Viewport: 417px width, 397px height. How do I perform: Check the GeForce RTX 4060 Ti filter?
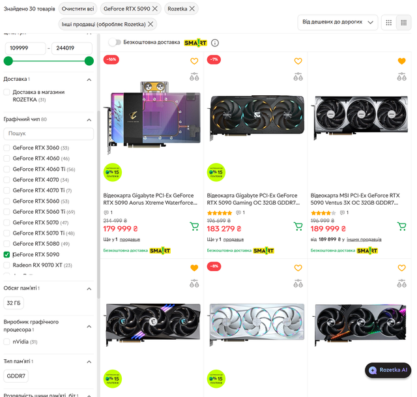click(7, 169)
